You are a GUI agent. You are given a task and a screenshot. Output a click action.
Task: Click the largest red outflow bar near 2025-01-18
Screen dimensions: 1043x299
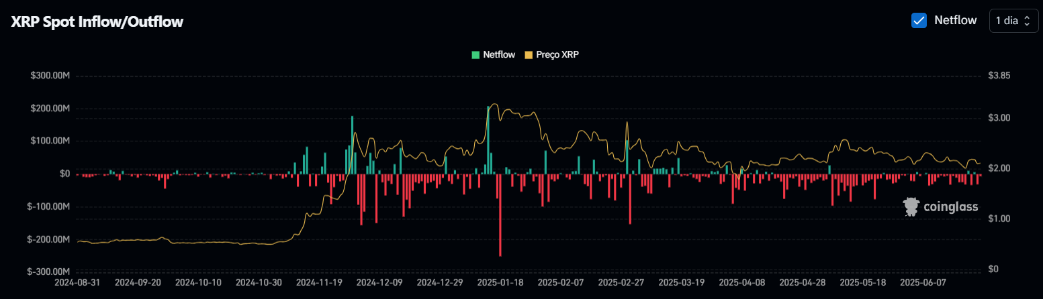point(500,215)
